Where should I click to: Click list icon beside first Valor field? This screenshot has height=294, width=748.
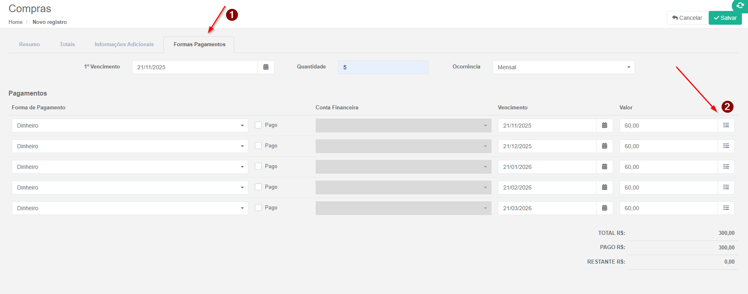pos(726,126)
